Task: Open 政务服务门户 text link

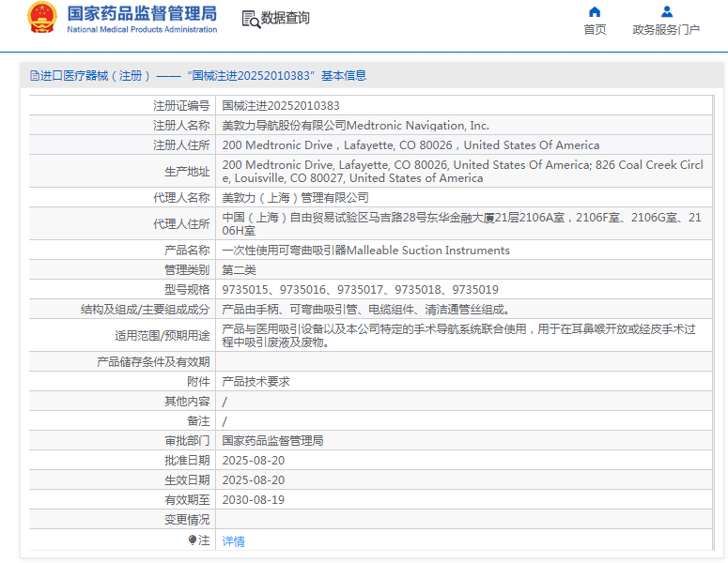Action: pos(666,30)
